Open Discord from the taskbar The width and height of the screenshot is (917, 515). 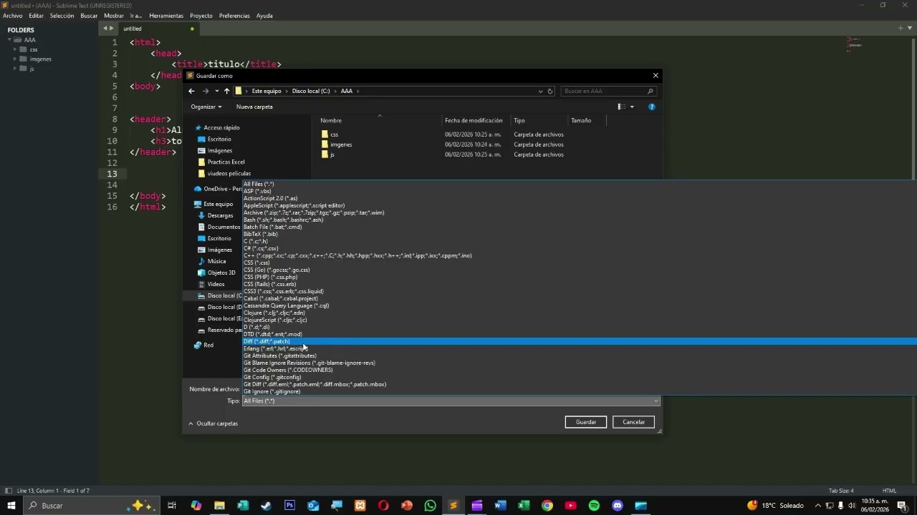(x=618, y=506)
